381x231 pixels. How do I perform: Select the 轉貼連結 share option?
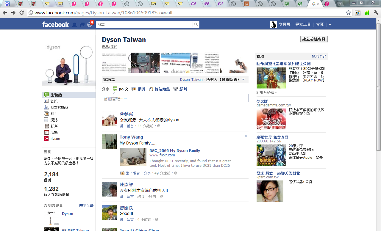pyautogui.click(x=159, y=89)
